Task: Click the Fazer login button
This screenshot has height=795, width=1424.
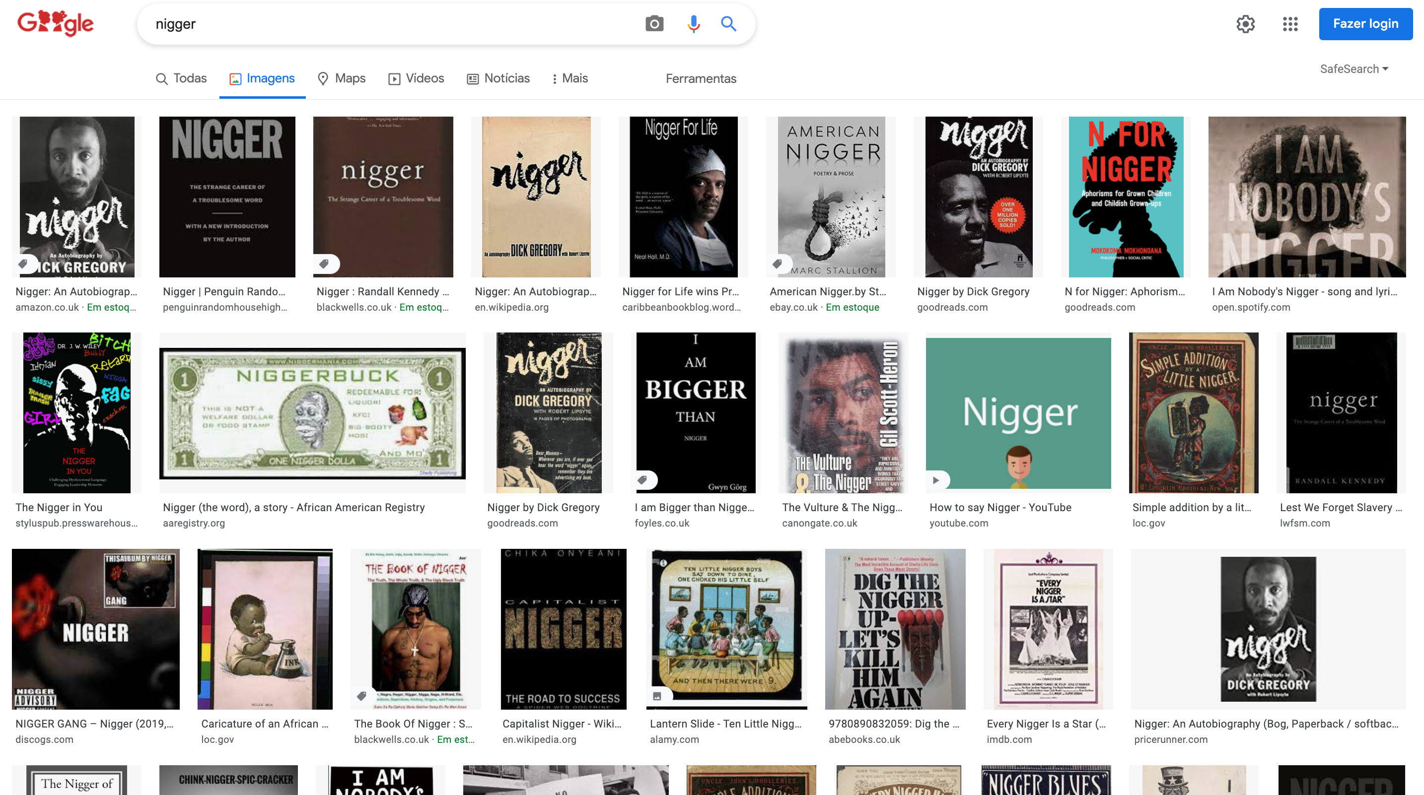Action: (x=1365, y=24)
